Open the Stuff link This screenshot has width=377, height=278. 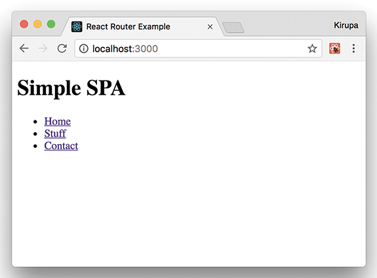(55, 133)
